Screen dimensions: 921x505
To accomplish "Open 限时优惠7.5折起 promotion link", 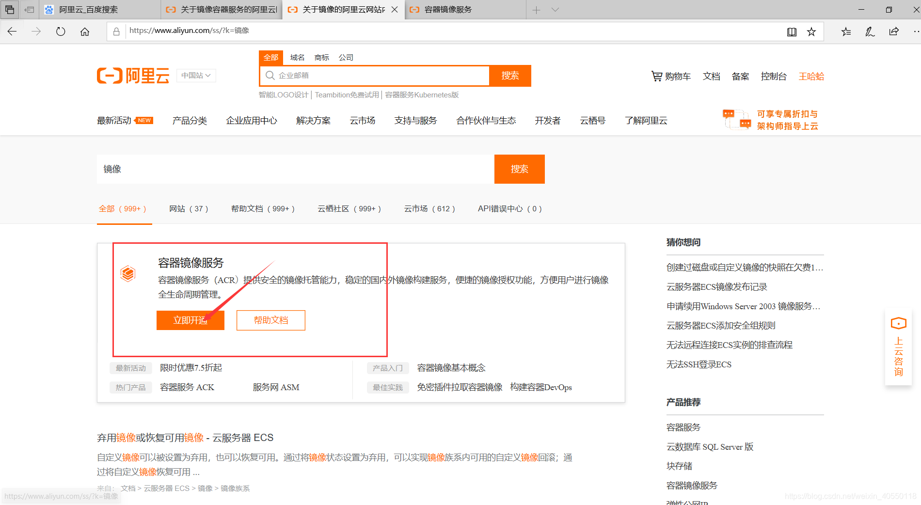I will 191,368.
